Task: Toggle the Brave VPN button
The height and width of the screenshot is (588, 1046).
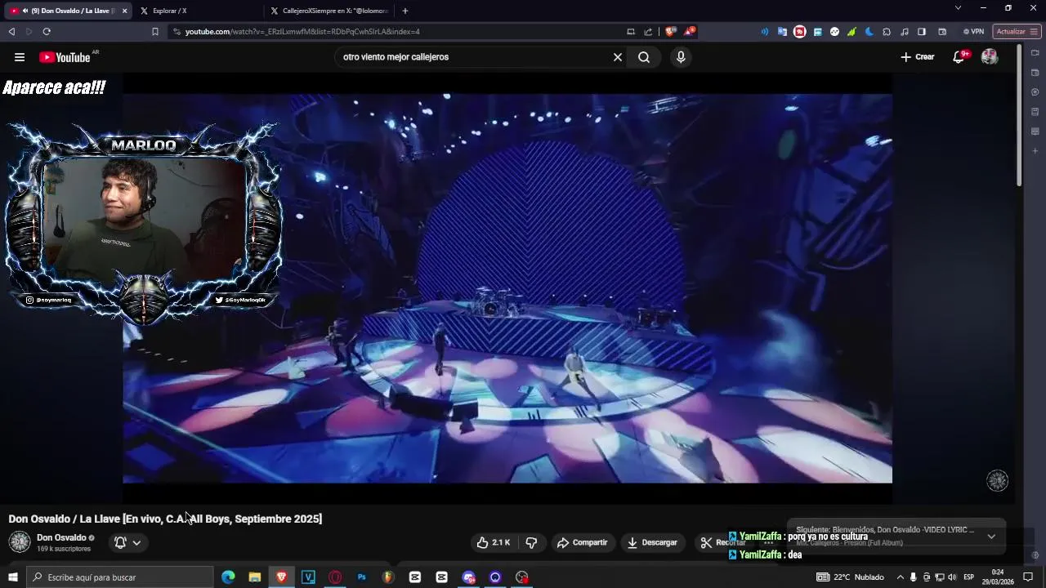Action: 973,32
